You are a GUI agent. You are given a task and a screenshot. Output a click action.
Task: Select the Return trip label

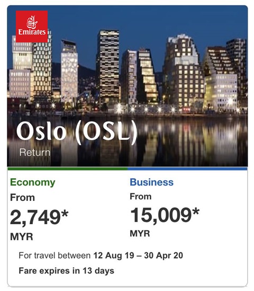35,152
